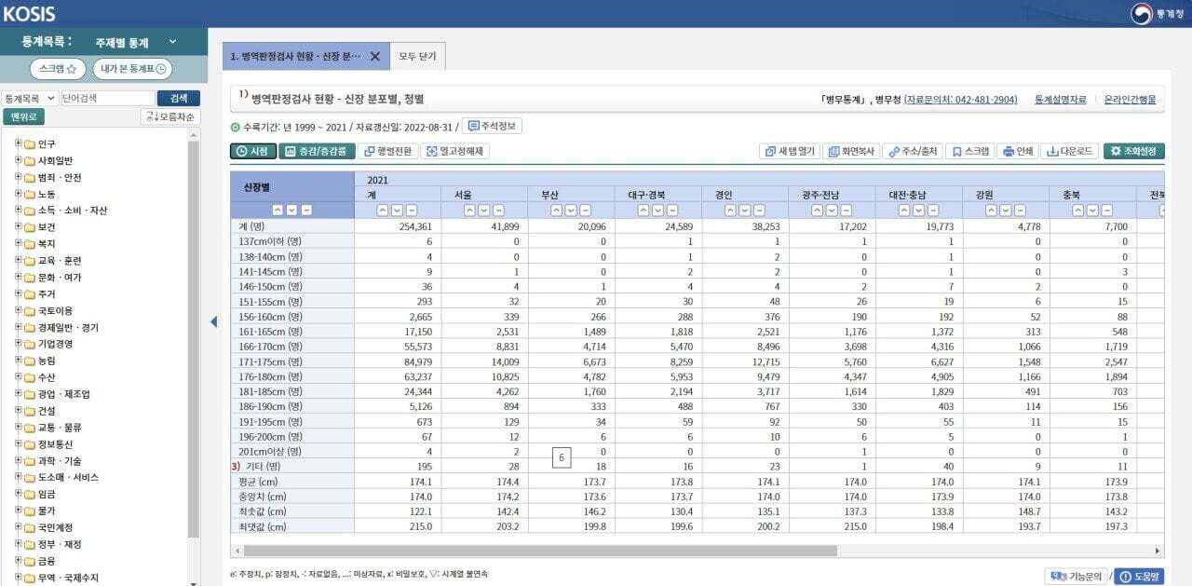The image size is (1192, 586).
Task: Copy address via 주소/출처
Action: pyautogui.click(x=913, y=151)
